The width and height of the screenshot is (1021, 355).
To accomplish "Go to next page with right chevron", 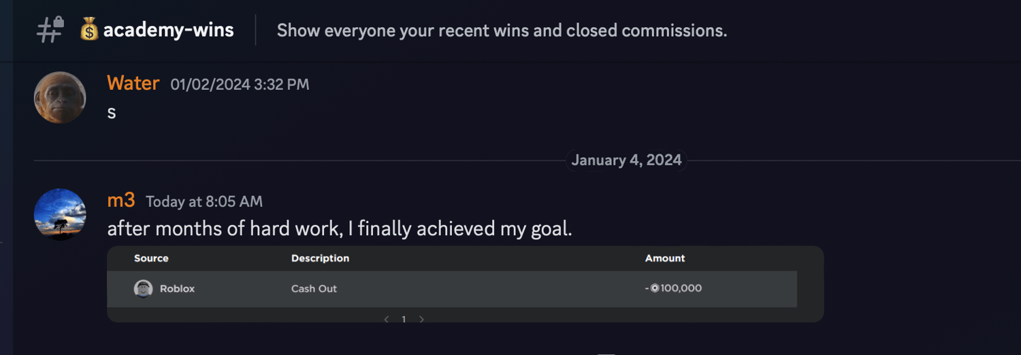I will (421, 319).
